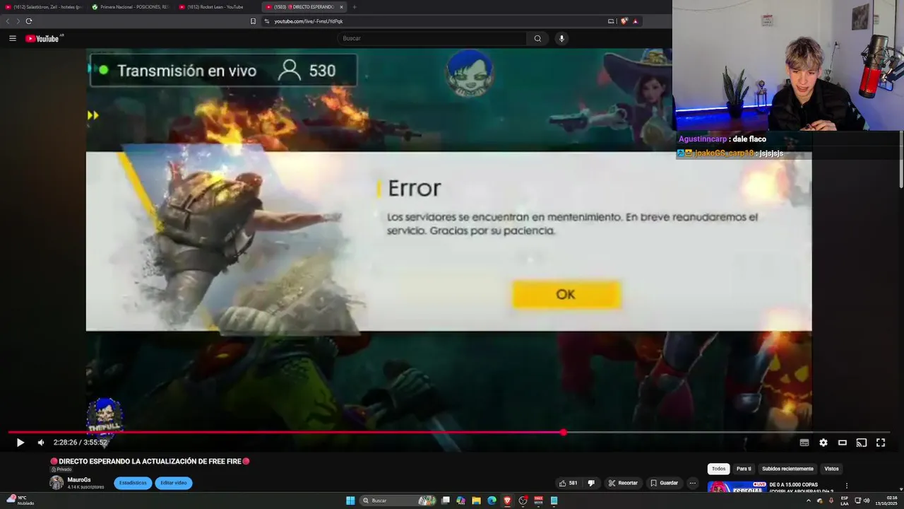The image size is (904, 509).
Task: Open more actions three-dot menu
Action: pos(693,483)
